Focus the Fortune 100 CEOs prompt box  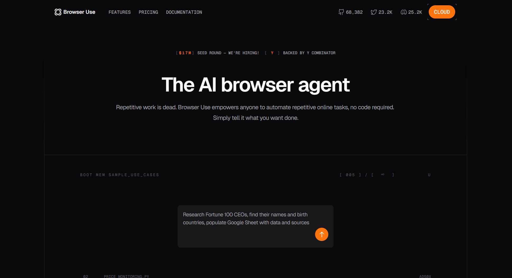coord(256,226)
